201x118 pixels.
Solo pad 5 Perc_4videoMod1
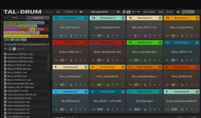pyautogui.click(x=85, y=85)
